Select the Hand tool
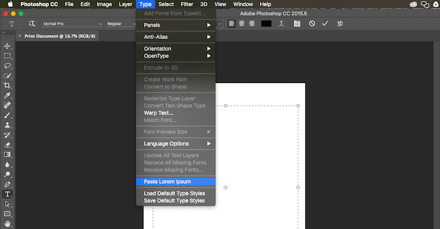Viewport: 440px width, 229px height. pyautogui.click(x=8, y=224)
